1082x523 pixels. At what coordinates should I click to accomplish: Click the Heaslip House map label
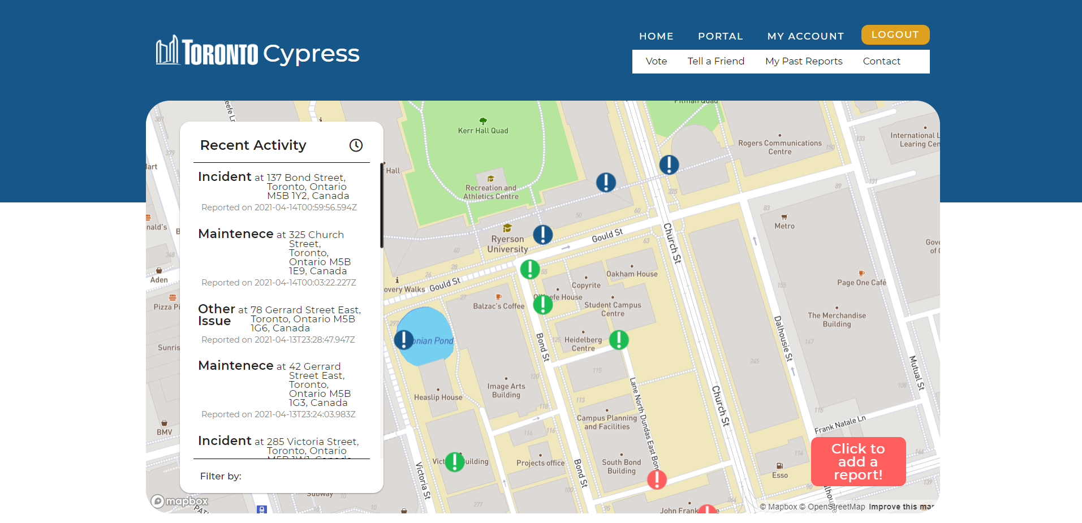coord(438,397)
